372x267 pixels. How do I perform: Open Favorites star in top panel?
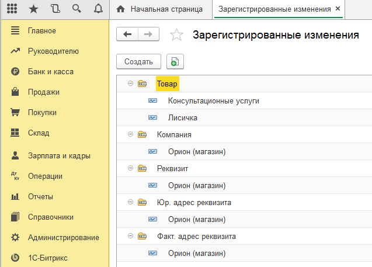pyautogui.click(x=33, y=9)
